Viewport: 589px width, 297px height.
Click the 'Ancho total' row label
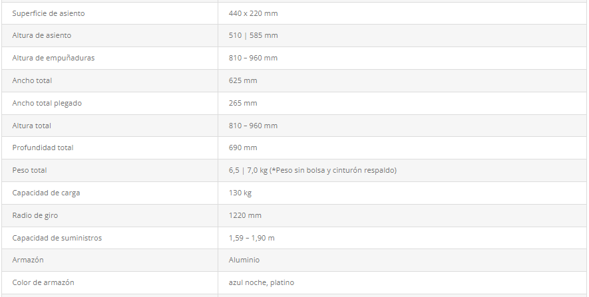(32, 80)
